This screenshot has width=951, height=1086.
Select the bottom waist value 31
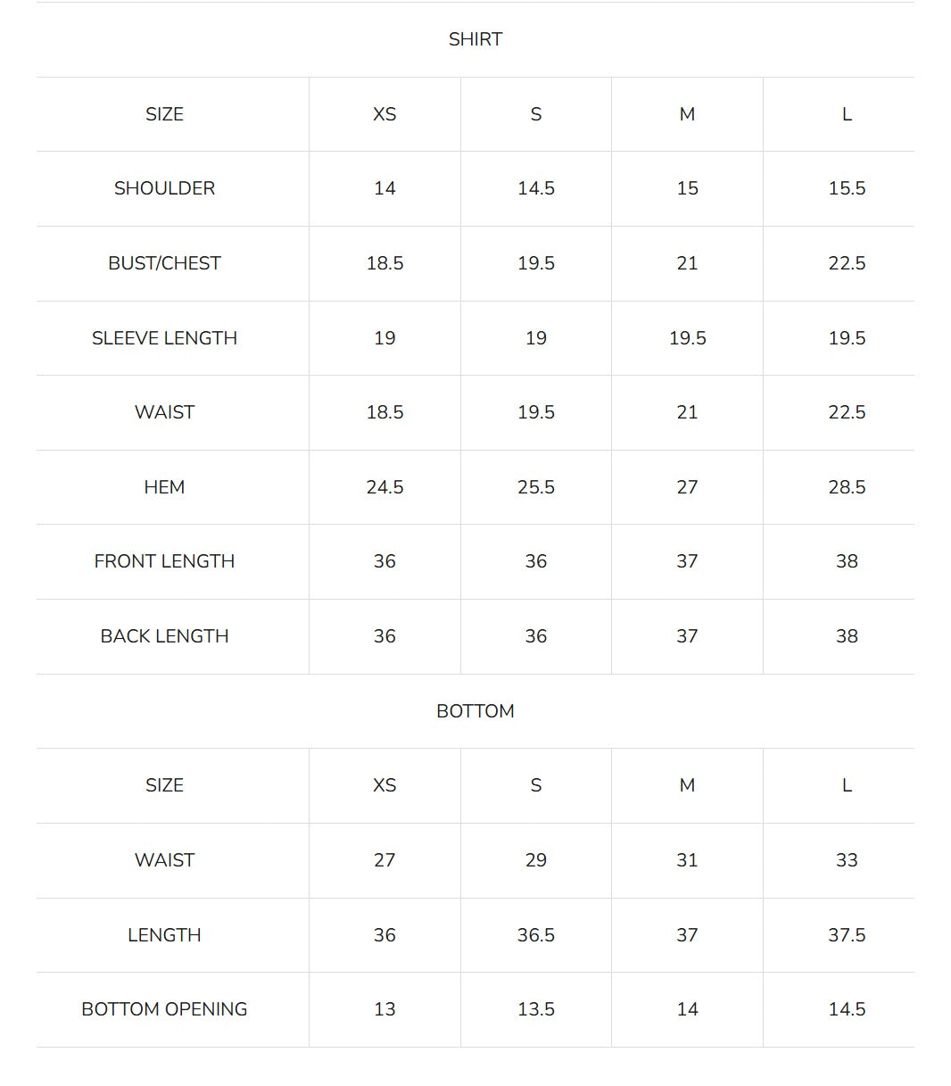pyautogui.click(x=687, y=860)
